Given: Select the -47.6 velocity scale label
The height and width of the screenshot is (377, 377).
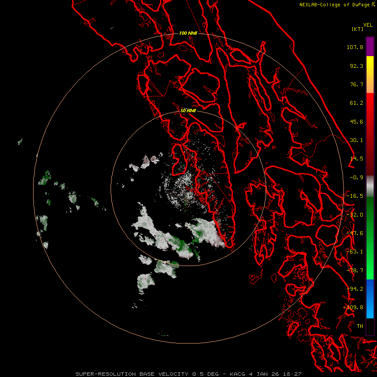Looking at the screenshot, I should click(355, 233).
